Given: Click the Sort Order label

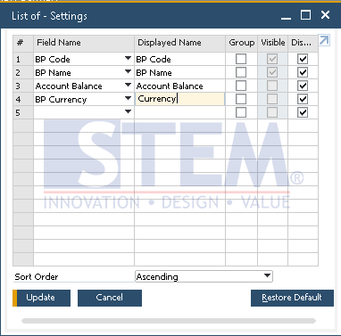Looking at the screenshot, I should tap(37, 276).
